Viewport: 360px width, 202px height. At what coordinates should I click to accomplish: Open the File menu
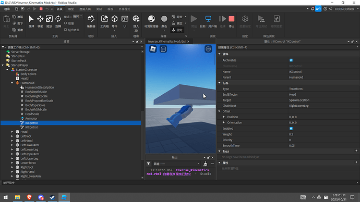point(7,9)
